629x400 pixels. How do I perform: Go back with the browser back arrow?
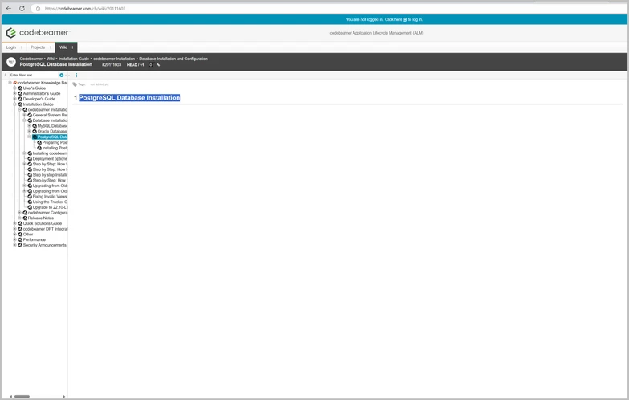[x=8, y=8]
